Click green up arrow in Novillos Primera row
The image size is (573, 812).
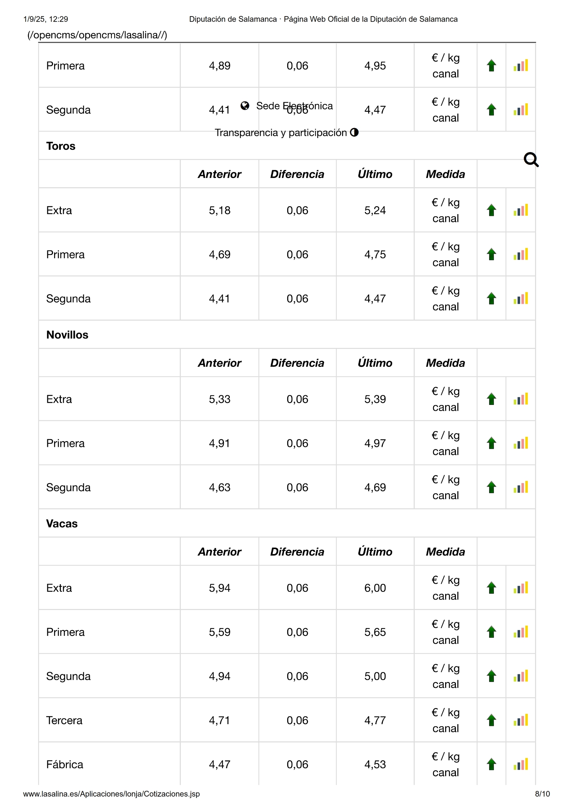[x=491, y=443]
